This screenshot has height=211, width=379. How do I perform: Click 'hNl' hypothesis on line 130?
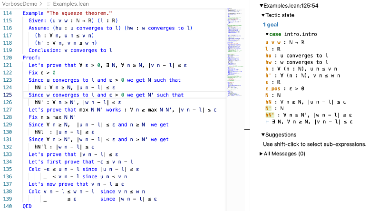click(39, 132)
